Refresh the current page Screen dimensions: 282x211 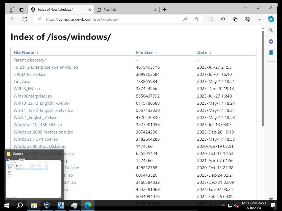click(x=25, y=19)
